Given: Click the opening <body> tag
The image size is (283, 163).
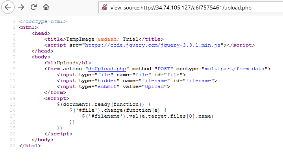Looking at the screenshot, I should tap(41, 57).
